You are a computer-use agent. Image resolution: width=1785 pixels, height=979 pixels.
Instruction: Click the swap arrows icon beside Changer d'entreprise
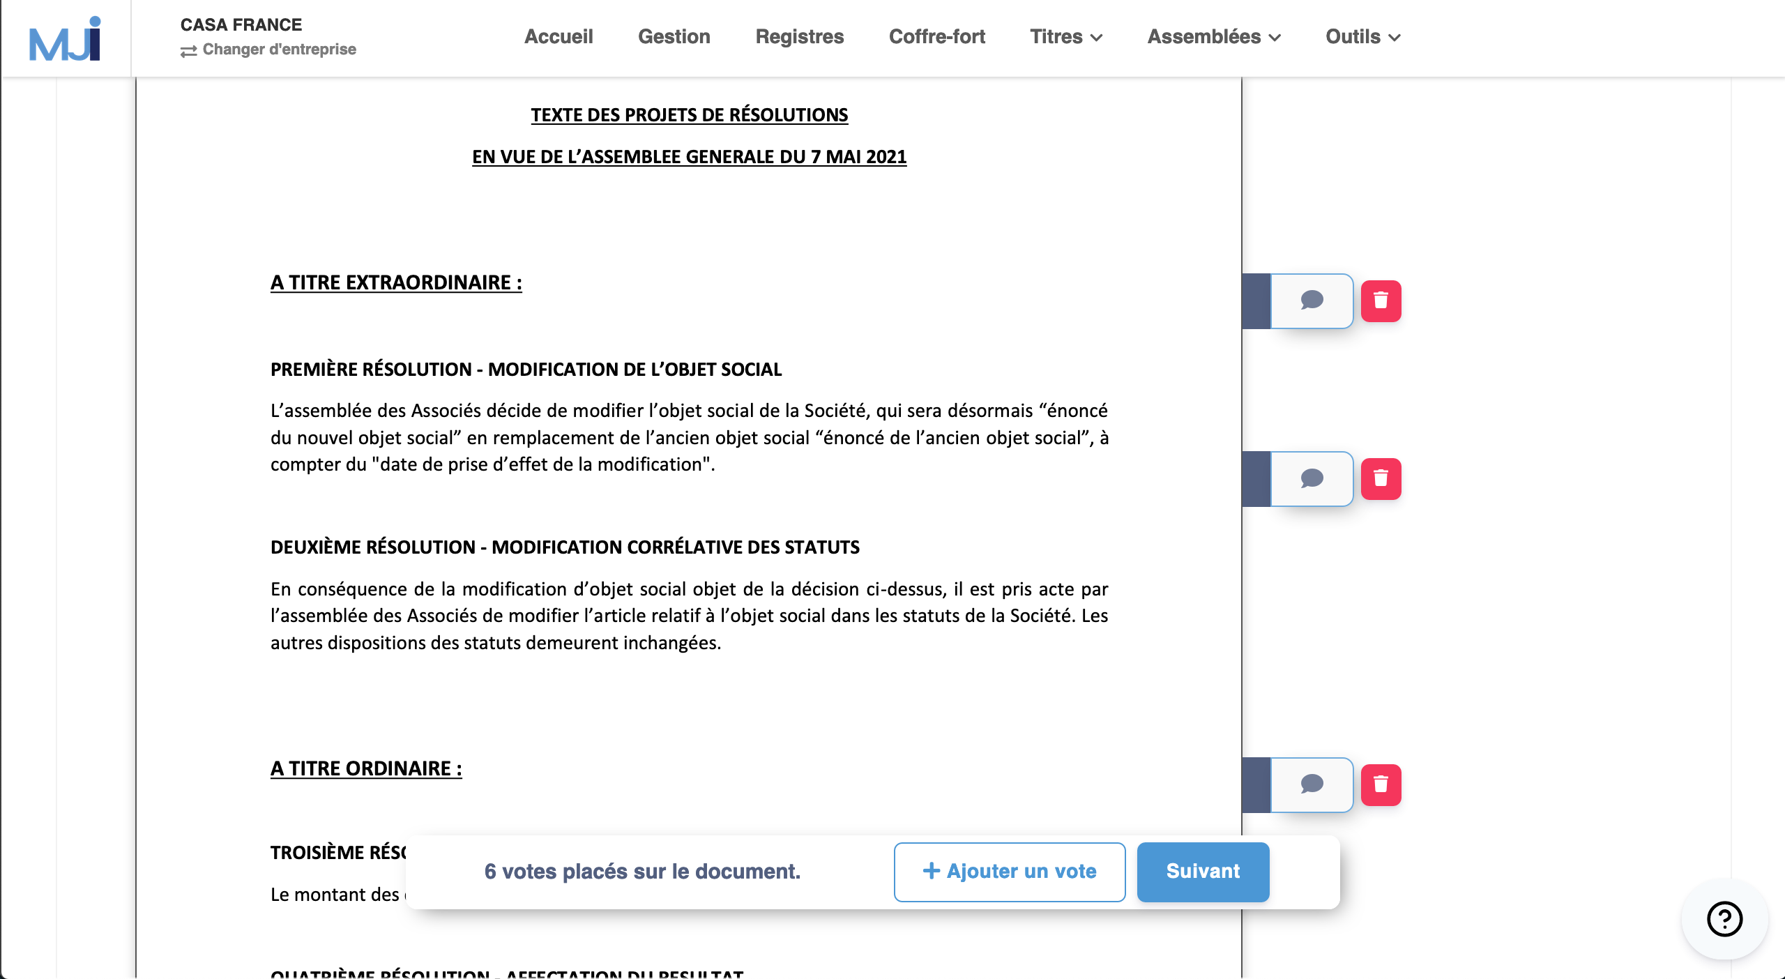(188, 51)
